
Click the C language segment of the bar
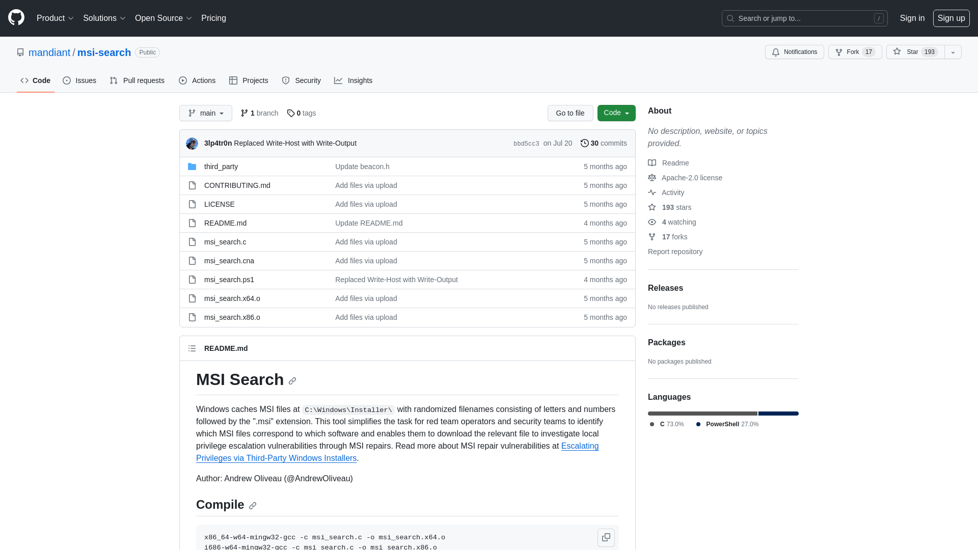tap(702, 414)
